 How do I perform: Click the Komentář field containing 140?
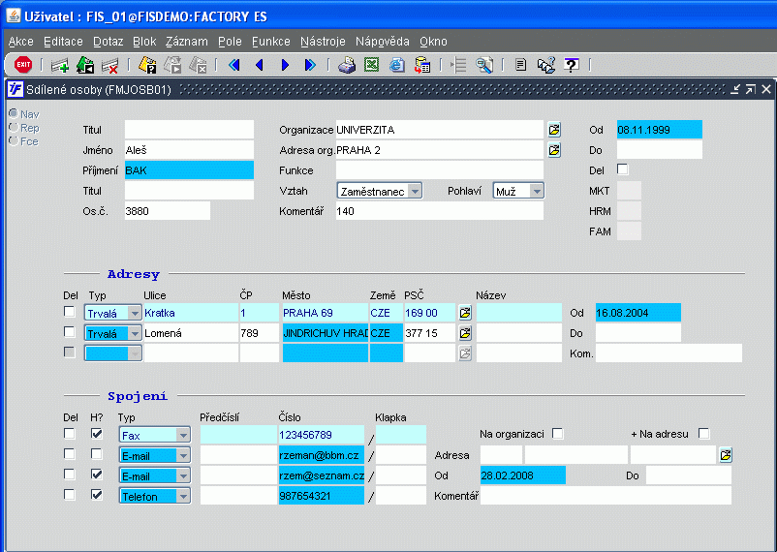pyautogui.click(x=438, y=211)
